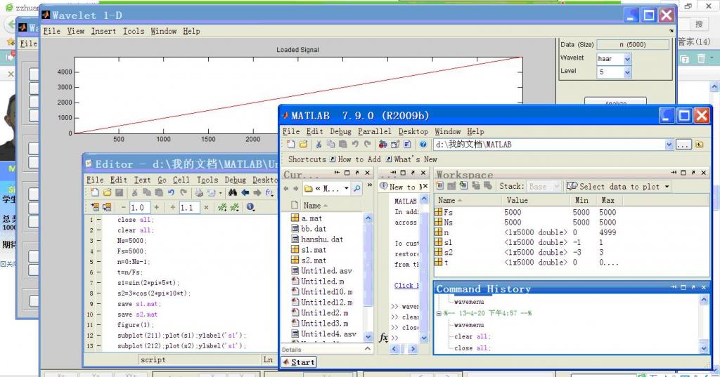Go back arrow in Editor toolbar

click(245, 192)
